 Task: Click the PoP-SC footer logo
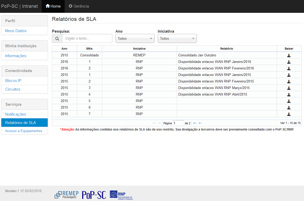click(x=94, y=195)
